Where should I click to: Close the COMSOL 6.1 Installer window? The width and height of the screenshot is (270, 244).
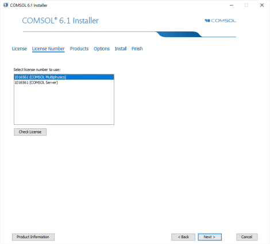(262, 5)
